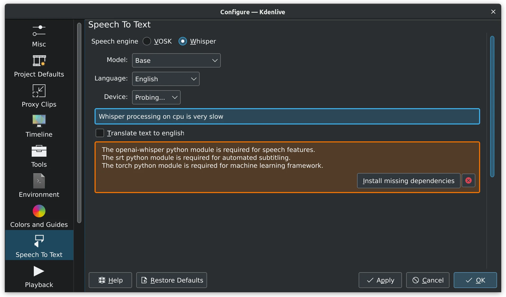Confirm settings with the OK button
Viewport: 506px width, 297px height.
tap(475, 280)
